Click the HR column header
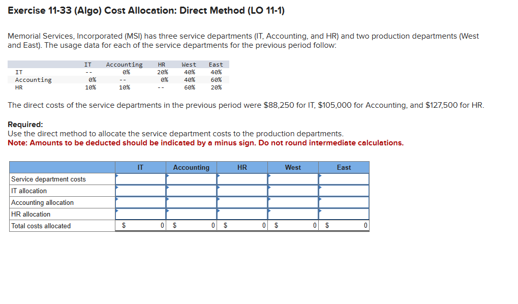 [242, 167]
